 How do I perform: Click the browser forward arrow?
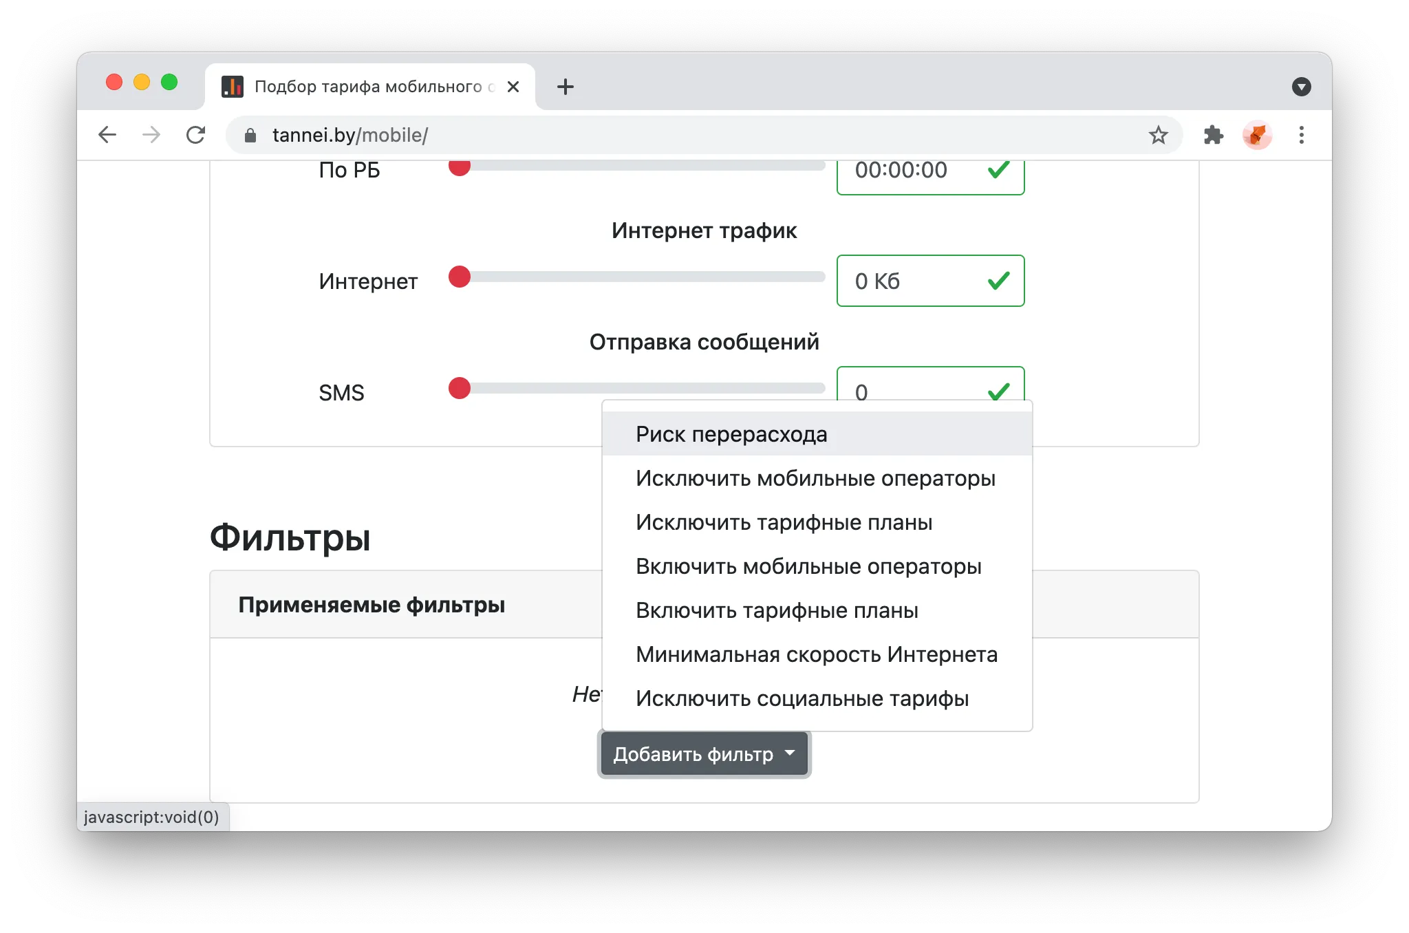pyautogui.click(x=151, y=135)
